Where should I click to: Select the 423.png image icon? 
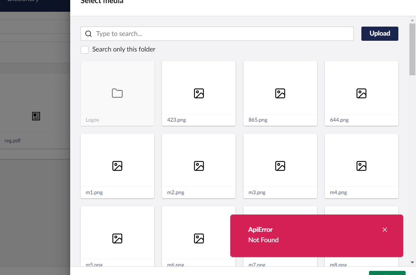tap(199, 93)
